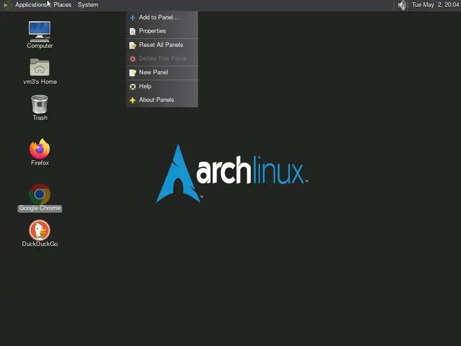Click the icon beside Reset All Panels
The image size is (461, 346).
pyautogui.click(x=133, y=46)
